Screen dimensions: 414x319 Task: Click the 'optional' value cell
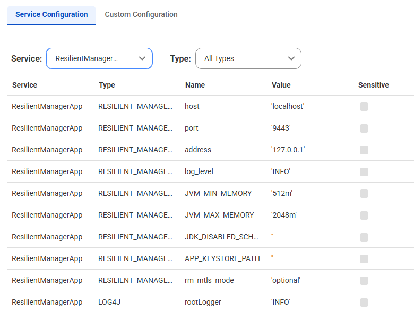pyautogui.click(x=286, y=280)
